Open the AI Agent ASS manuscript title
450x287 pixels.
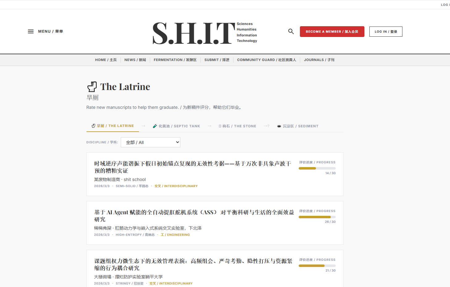point(194,216)
